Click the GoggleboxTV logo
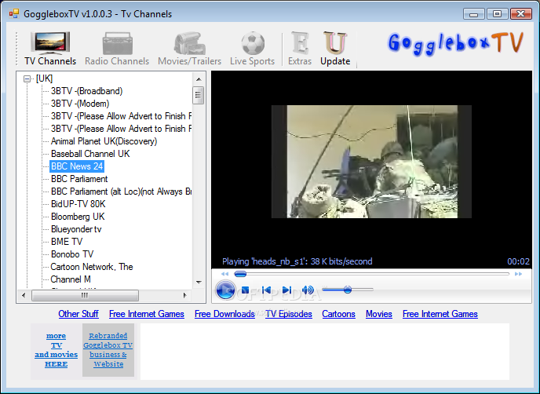This screenshot has height=394, width=540. pos(455,44)
